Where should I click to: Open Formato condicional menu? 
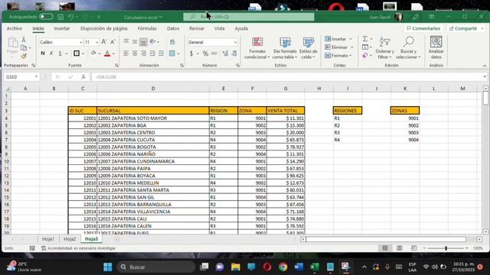257,48
